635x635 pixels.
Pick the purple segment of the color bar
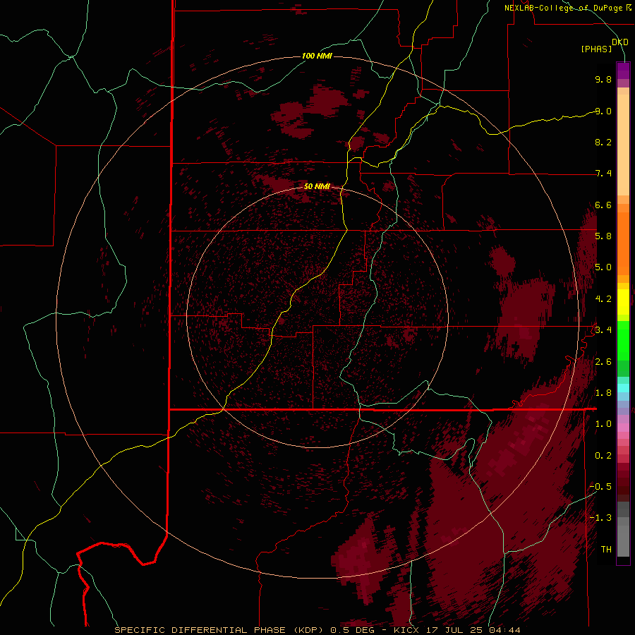click(x=623, y=71)
